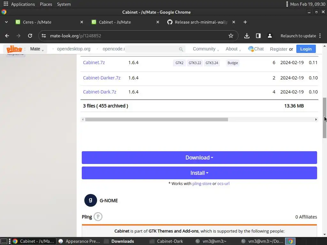327x245 pixels.
Task: Open Appearance Preferences in taskbar
Action: click(79, 241)
